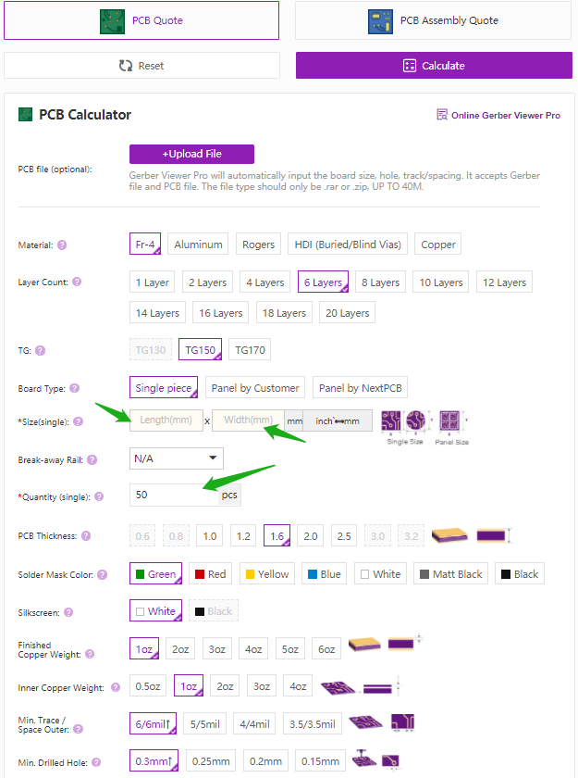This screenshot has width=578, height=778.
Task: Click the Length(mm) input field
Action: coord(166,420)
